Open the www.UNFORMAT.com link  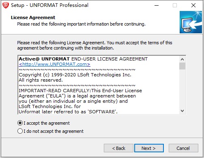[54, 64]
